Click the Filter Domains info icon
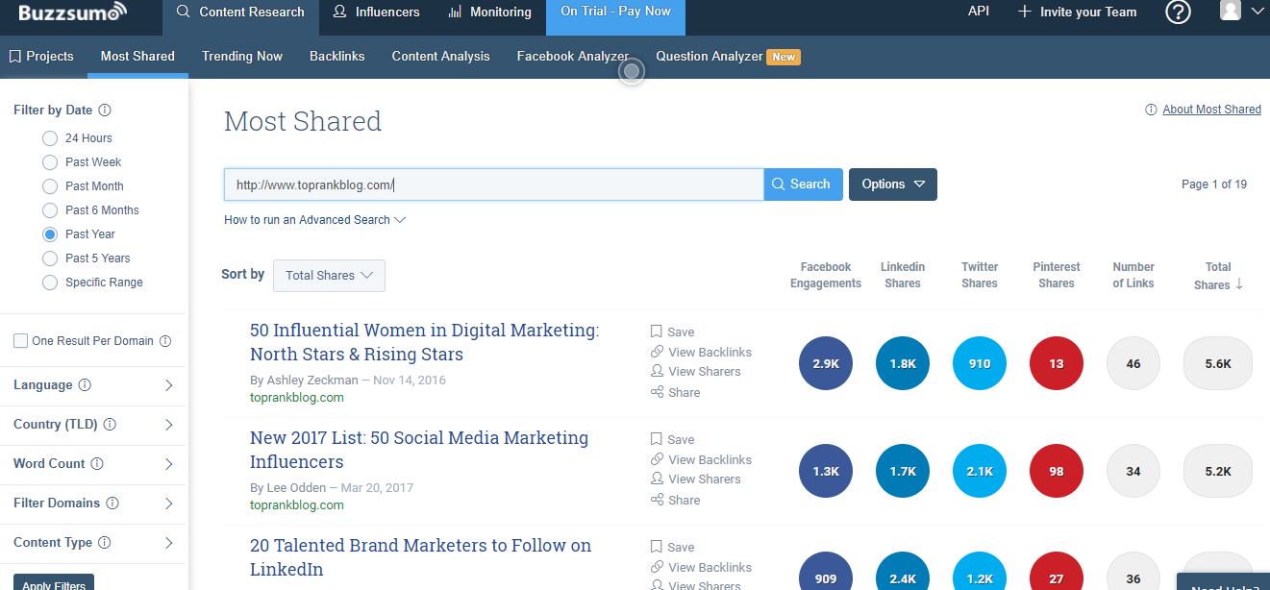Image resolution: width=1270 pixels, height=590 pixels. [x=112, y=504]
